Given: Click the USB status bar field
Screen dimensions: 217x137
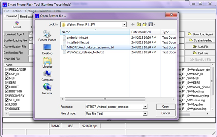Looking at the screenshot, I should [70, 126].
